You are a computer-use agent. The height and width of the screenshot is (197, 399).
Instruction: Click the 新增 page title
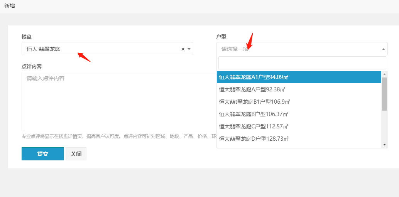coord(10,6)
